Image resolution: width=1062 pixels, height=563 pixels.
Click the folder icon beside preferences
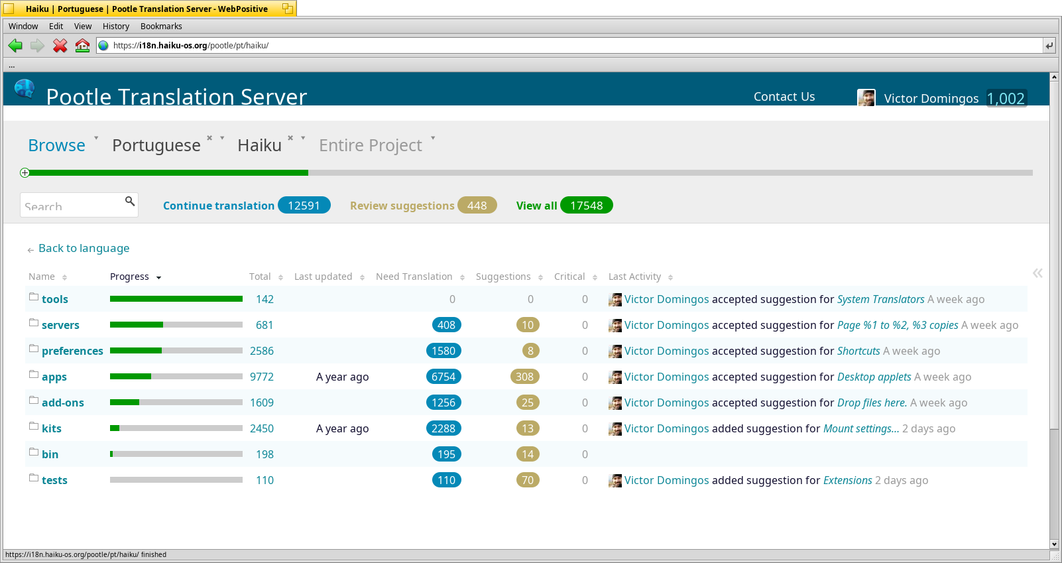tap(34, 348)
